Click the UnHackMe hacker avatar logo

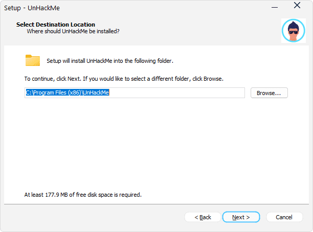[293, 30]
